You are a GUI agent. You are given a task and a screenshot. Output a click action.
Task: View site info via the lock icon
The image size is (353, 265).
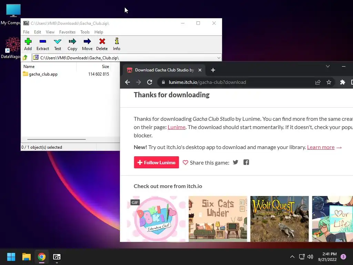click(x=163, y=82)
